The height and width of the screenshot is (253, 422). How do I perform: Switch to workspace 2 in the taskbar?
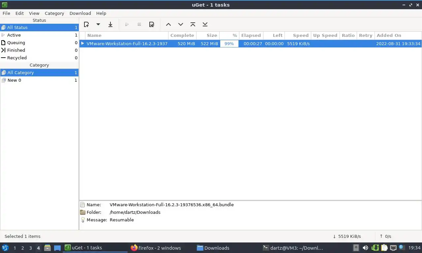coord(22,248)
